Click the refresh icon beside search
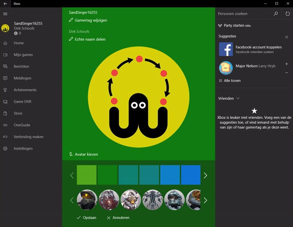Viewport: 293px width, 227px height. click(288, 13)
